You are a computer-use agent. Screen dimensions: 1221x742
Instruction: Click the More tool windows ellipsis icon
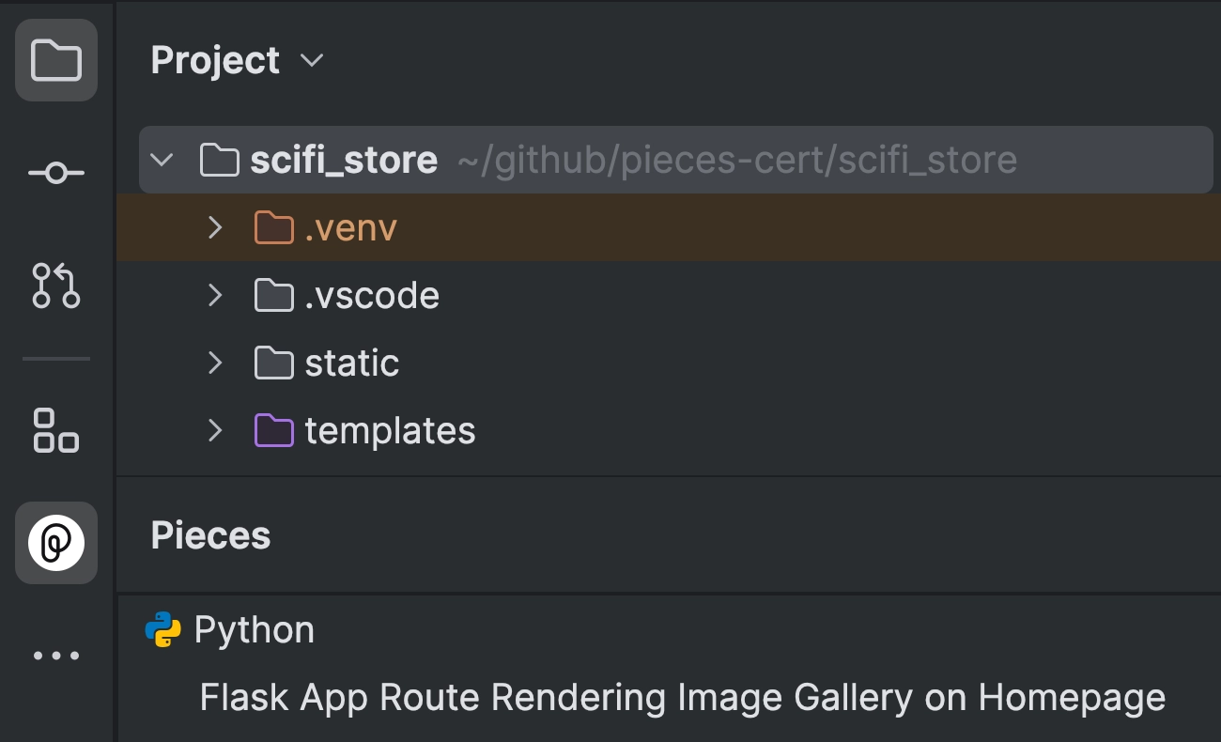(55, 655)
